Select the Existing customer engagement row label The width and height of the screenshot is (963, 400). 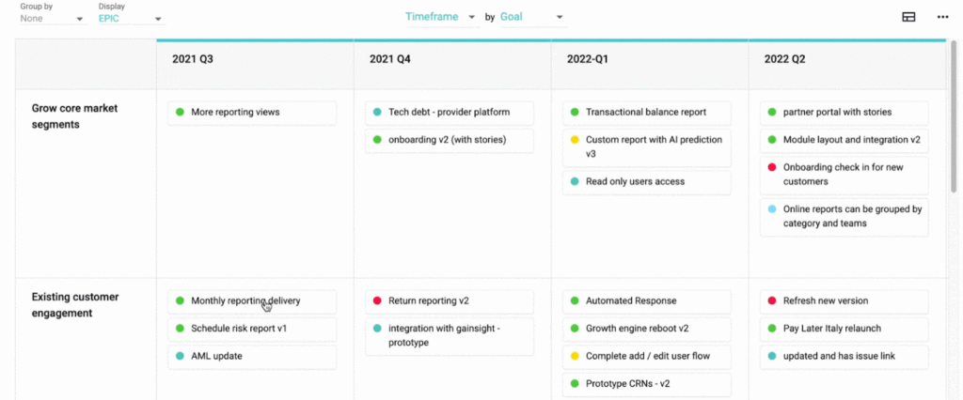point(77,305)
